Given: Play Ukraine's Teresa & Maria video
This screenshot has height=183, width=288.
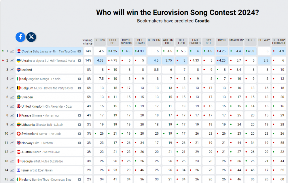Looking at the screenshot, I should coord(79,61).
